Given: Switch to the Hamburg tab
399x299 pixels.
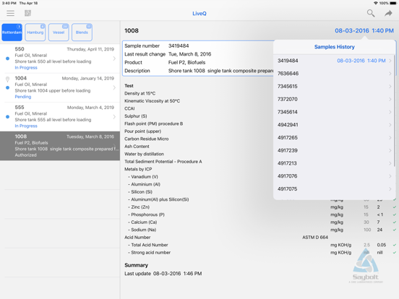Looking at the screenshot, I should [x=35, y=32].
